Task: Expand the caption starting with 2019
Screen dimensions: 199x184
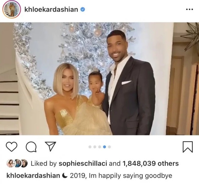Action: click(x=121, y=176)
